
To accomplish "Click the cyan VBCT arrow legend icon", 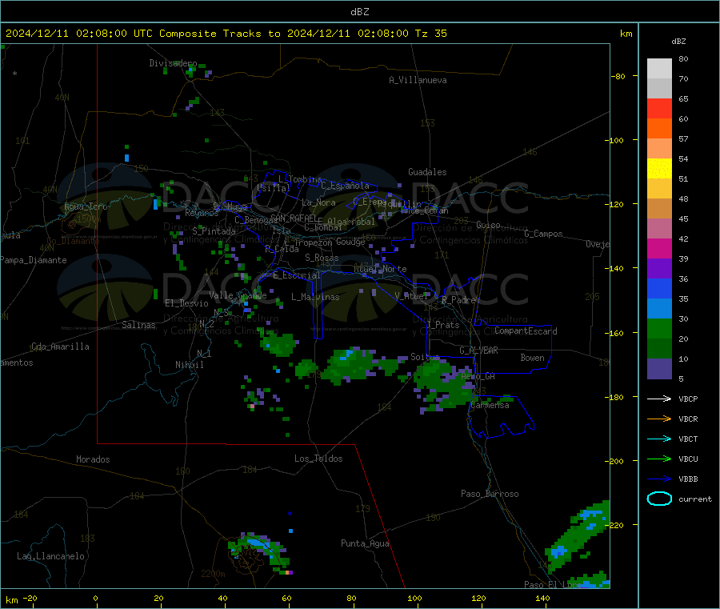I will [659, 439].
